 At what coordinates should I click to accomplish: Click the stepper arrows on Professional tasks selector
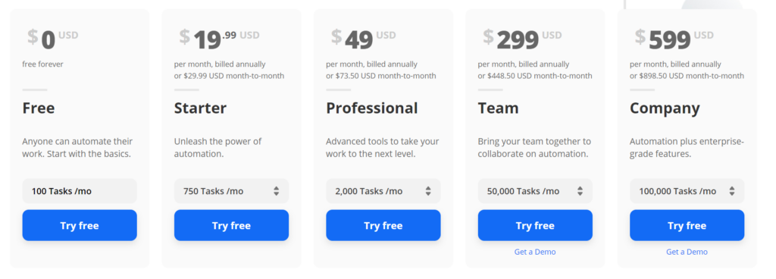428,191
